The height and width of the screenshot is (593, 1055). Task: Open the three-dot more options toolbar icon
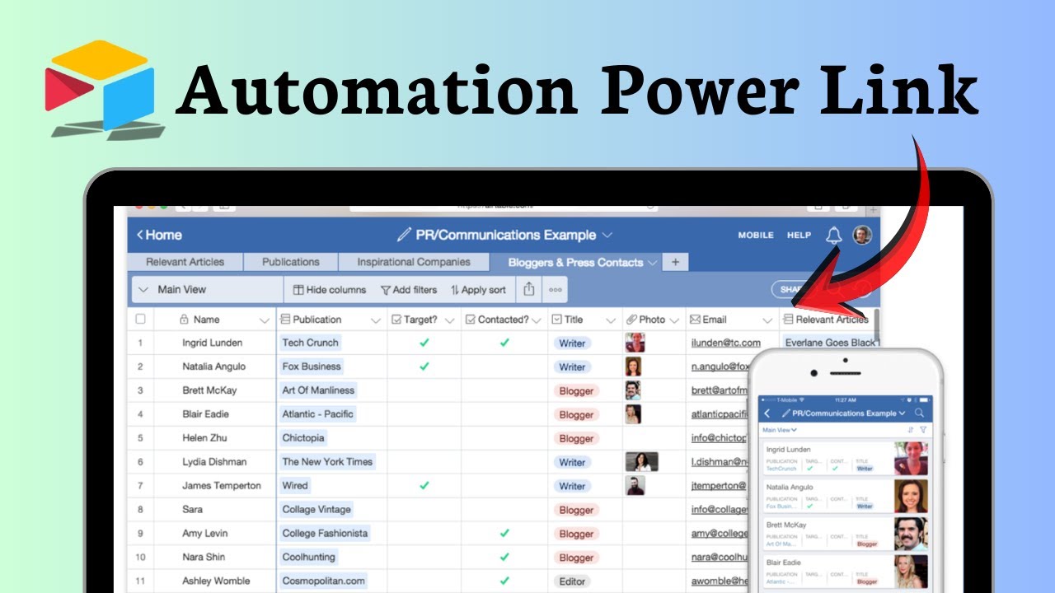(x=556, y=290)
